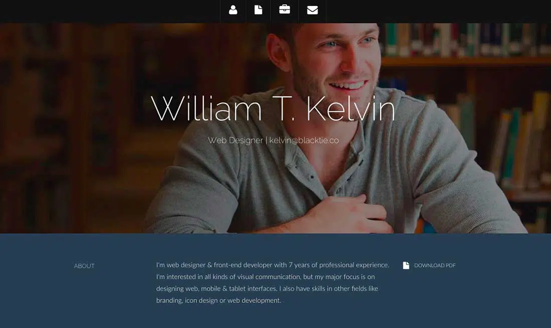The width and height of the screenshot is (551, 328).
Task: Open the profile person icon in navigation
Action: (x=233, y=10)
